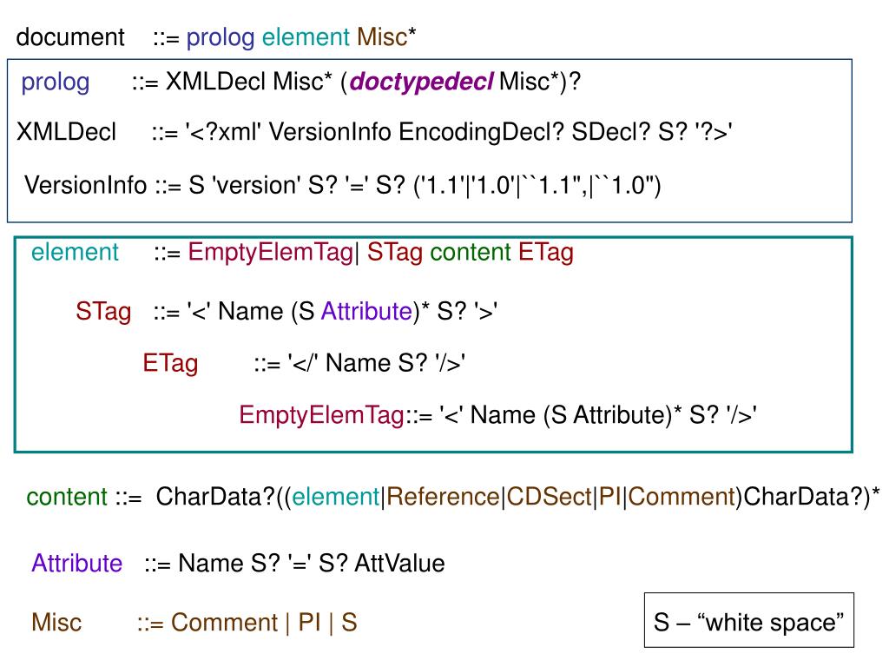
Task: Click purple Attribute inside the STag rule
Action: (x=367, y=312)
